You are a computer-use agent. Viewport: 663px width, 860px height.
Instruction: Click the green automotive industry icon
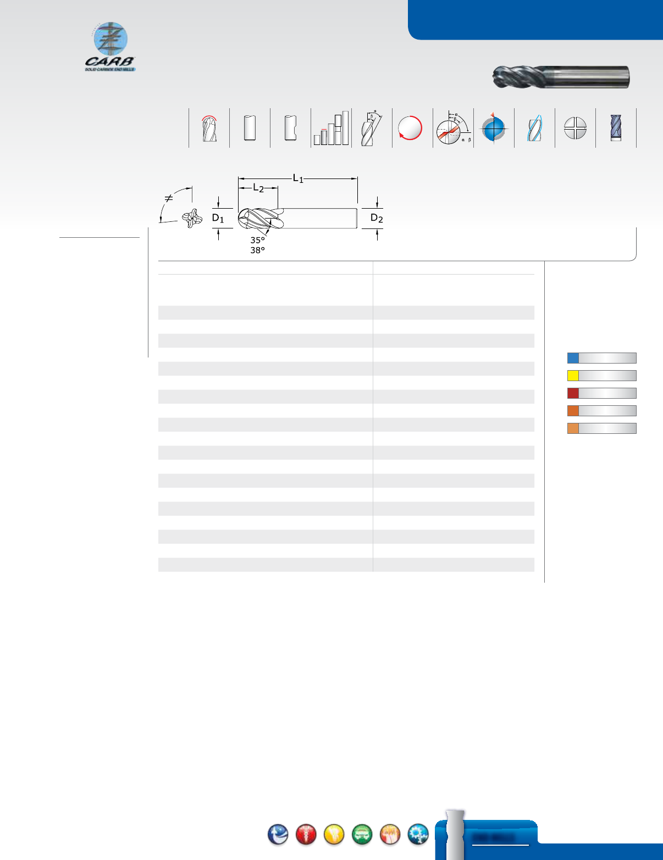363,833
